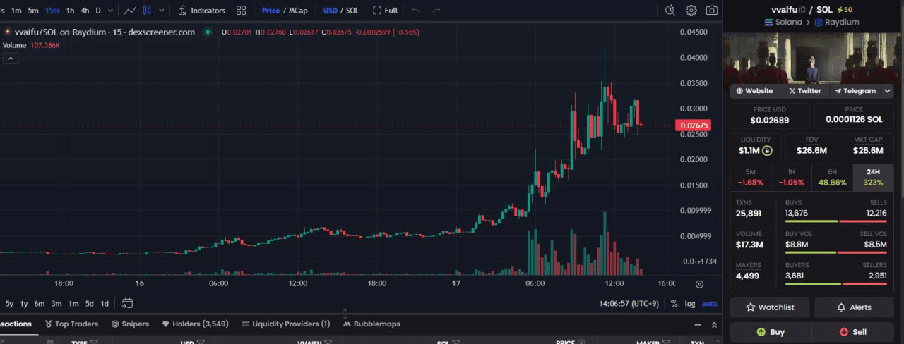904x344 pixels.
Task: Minimize the transactions panel dash icon
Action: click(698, 325)
